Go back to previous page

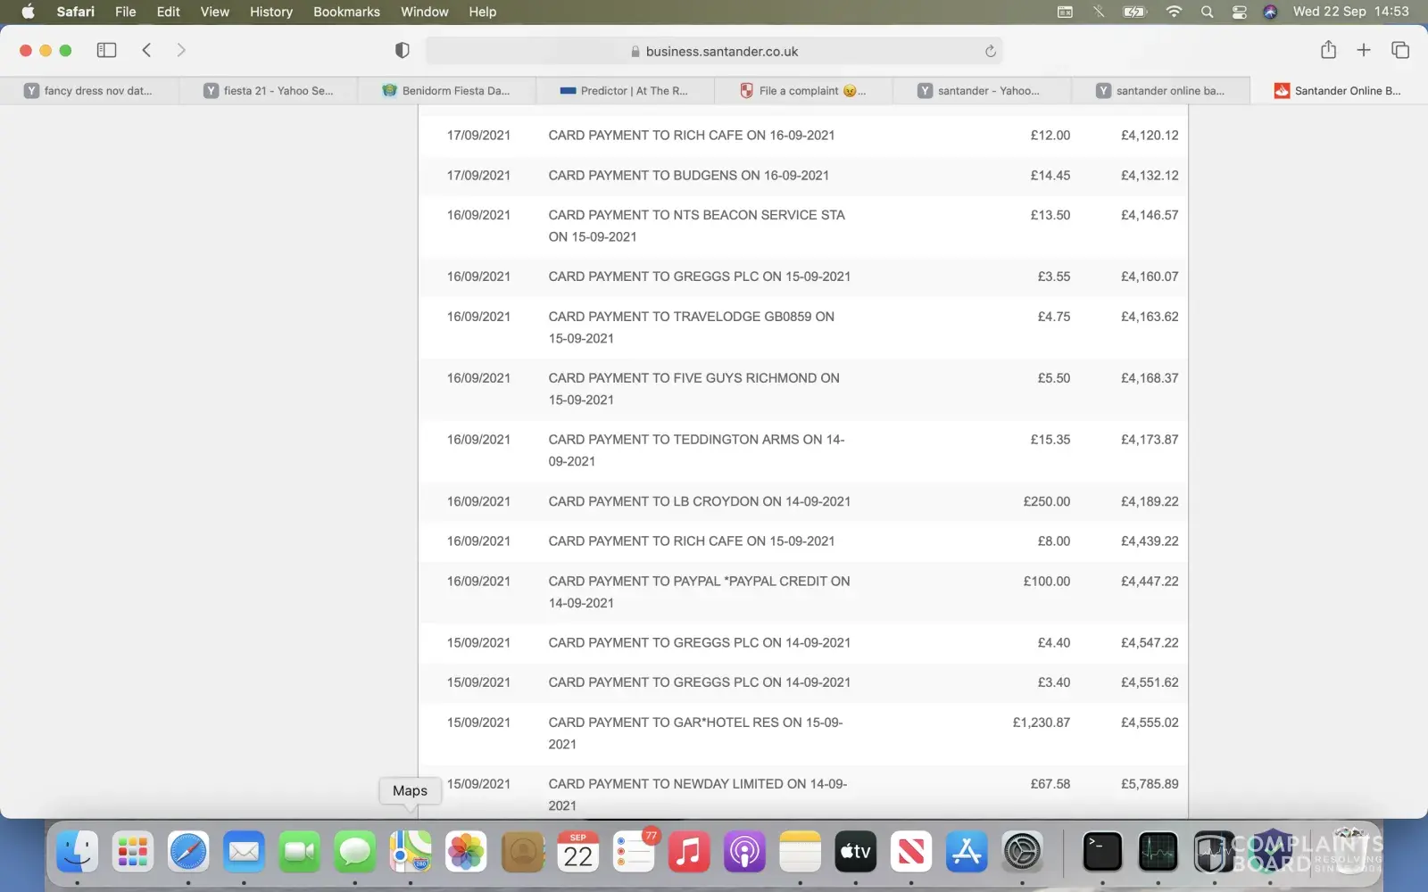(x=146, y=50)
